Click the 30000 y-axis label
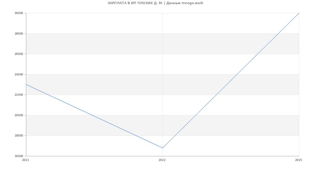 point(19,13)
